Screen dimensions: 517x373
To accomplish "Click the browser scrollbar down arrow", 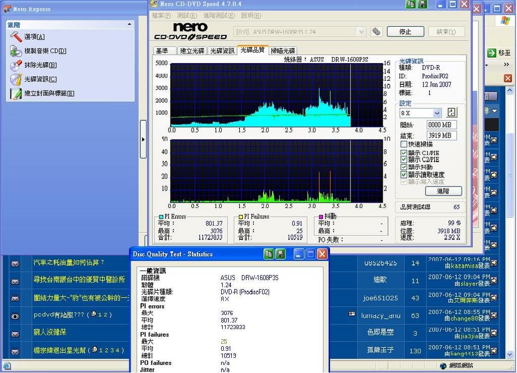I will 509,354.
